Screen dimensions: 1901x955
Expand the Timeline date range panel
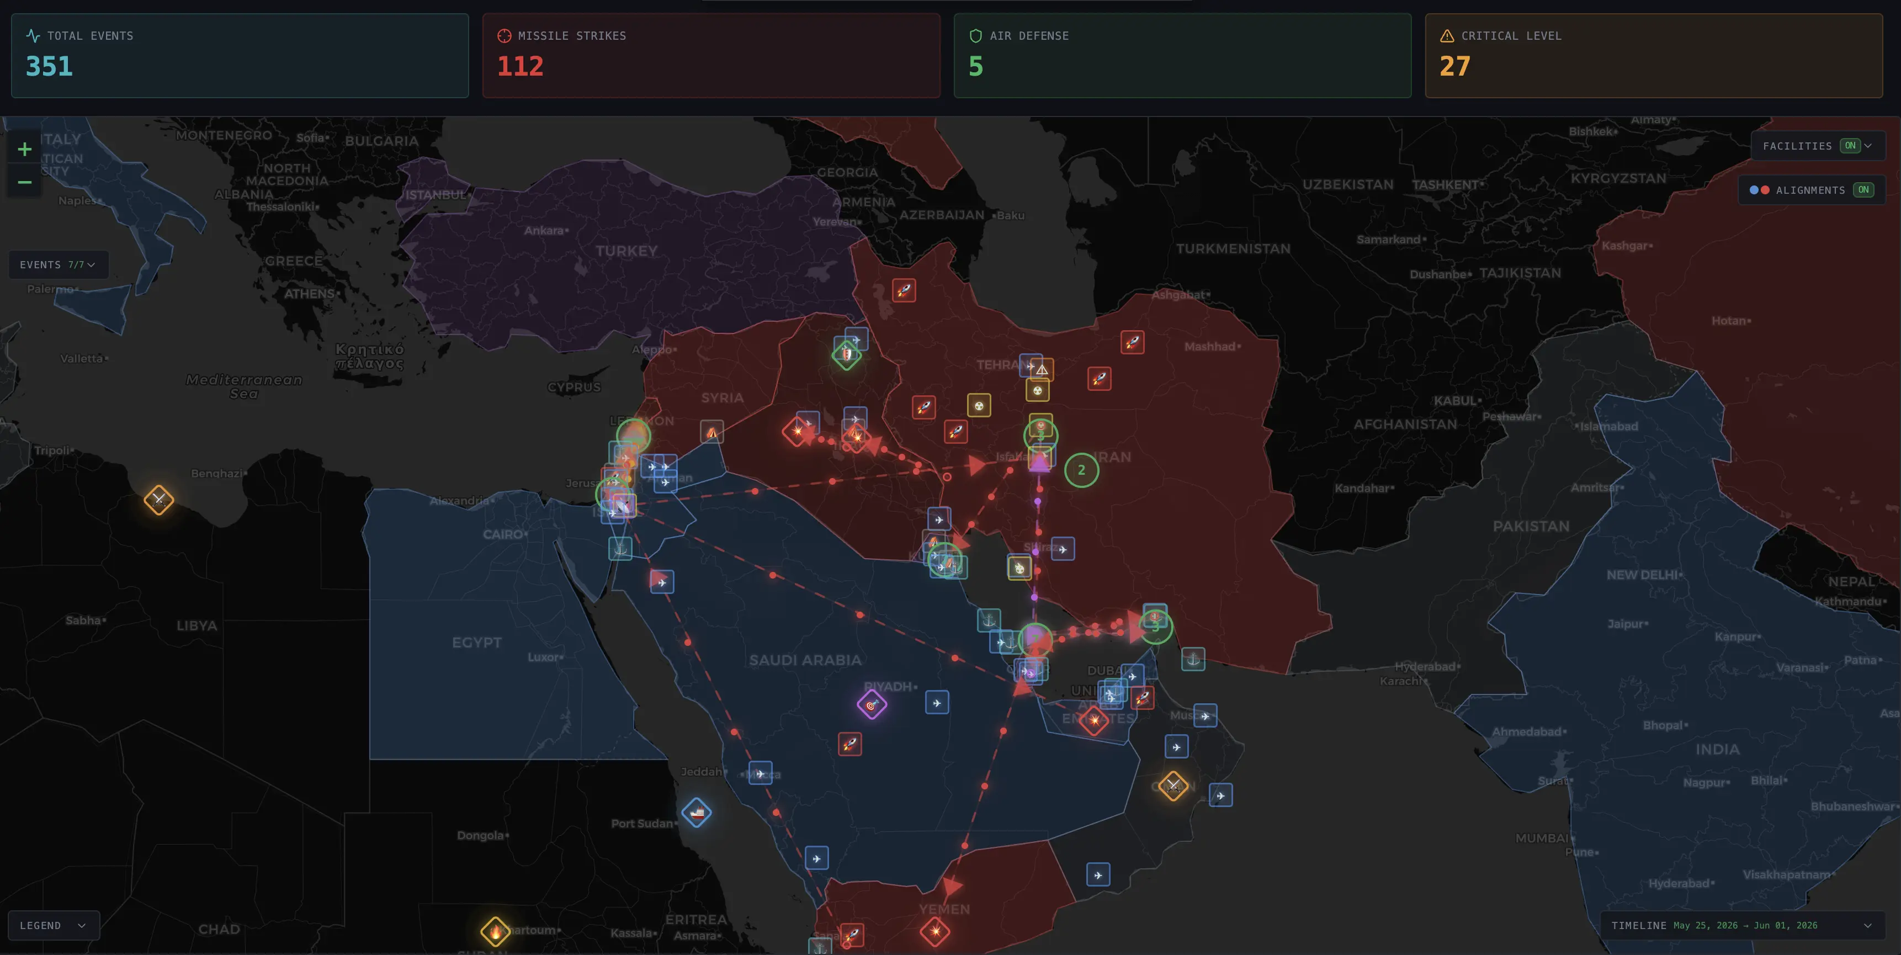(1741, 926)
